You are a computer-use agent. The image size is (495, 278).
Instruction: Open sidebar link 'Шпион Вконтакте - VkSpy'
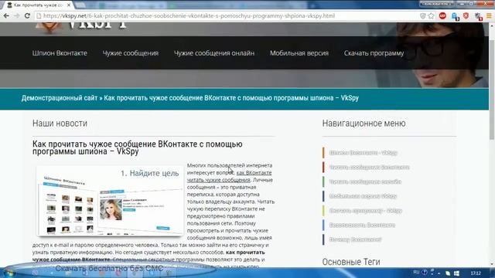click(x=364, y=153)
